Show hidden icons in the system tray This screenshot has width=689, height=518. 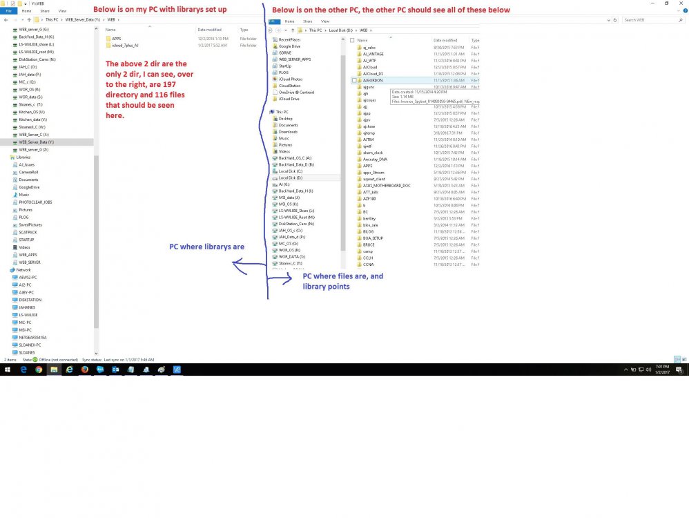625,370
